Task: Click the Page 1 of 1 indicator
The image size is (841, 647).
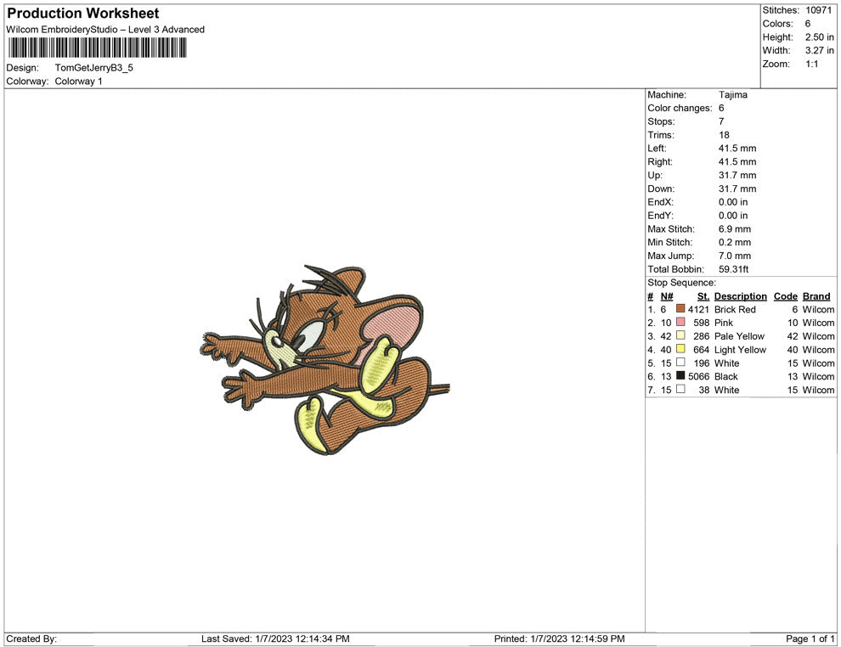Action: (x=810, y=639)
